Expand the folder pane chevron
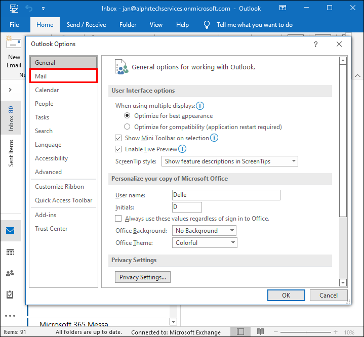364x337 pixels. (10, 90)
